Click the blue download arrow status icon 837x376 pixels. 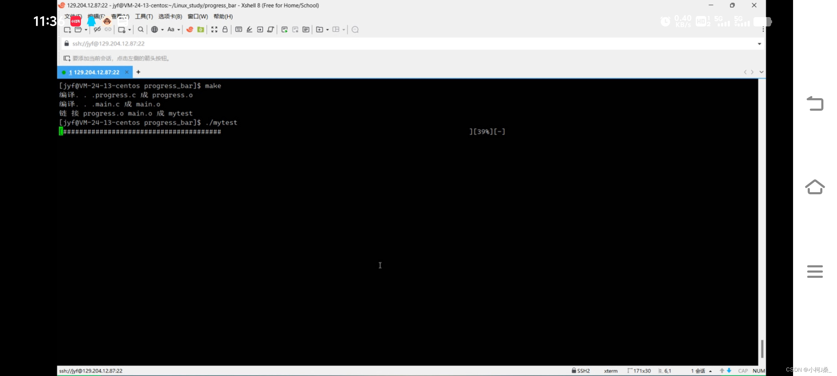pyautogui.click(x=729, y=371)
